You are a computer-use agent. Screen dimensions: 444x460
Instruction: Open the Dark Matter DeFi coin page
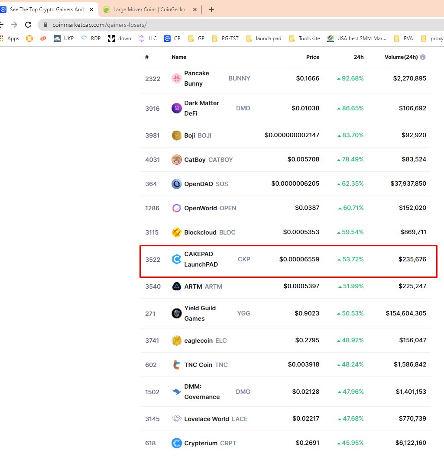click(x=202, y=108)
